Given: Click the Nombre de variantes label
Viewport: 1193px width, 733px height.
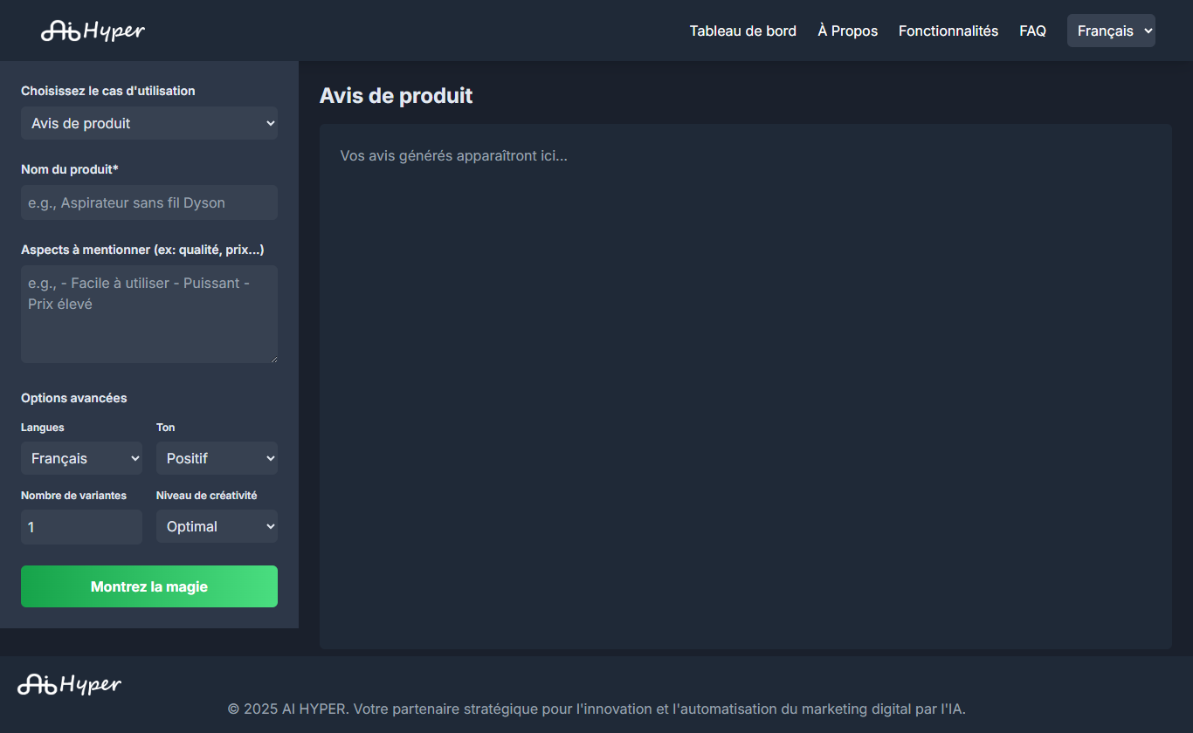Looking at the screenshot, I should click(x=74, y=496).
